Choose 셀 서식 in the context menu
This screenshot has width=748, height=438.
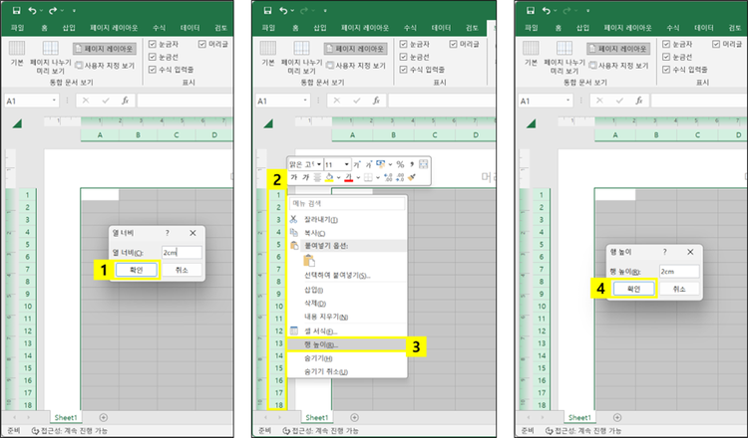tap(347, 330)
